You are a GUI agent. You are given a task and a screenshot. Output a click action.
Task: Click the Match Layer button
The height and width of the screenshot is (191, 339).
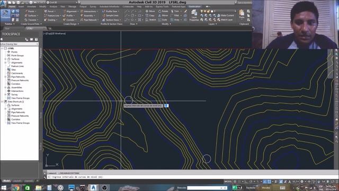pyautogui.click(x=225, y=20)
